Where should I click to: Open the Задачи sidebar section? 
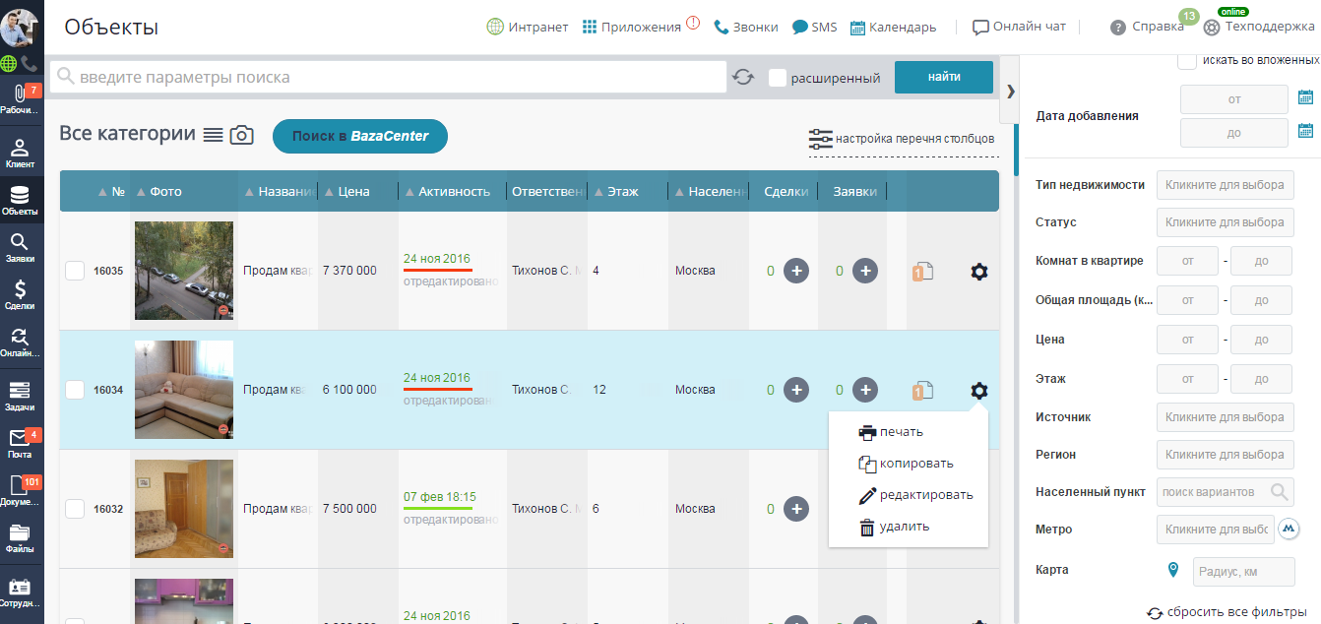(20, 396)
